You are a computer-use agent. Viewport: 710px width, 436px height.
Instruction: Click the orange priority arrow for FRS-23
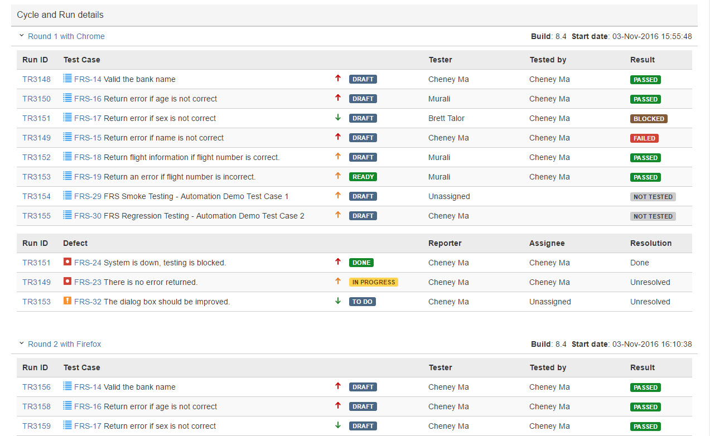tap(337, 282)
